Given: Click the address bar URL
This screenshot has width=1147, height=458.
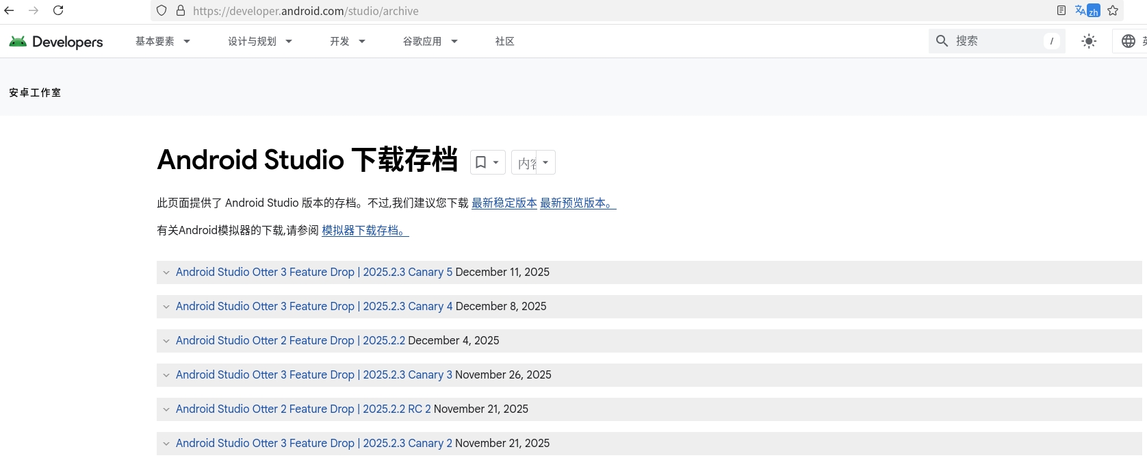Looking at the screenshot, I should 306,11.
